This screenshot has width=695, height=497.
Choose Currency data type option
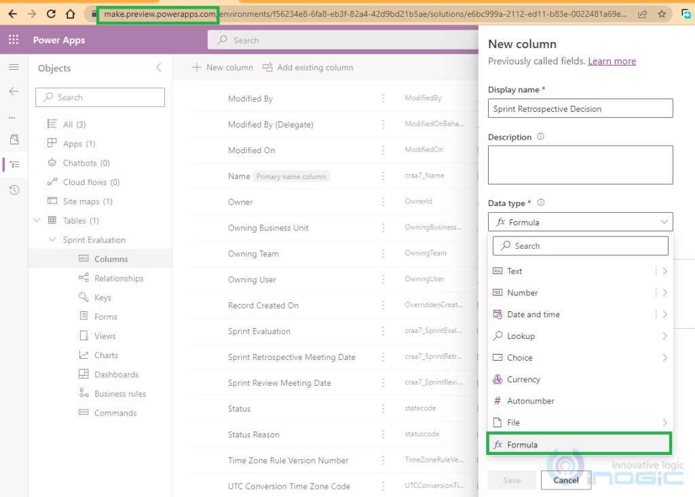tap(523, 380)
